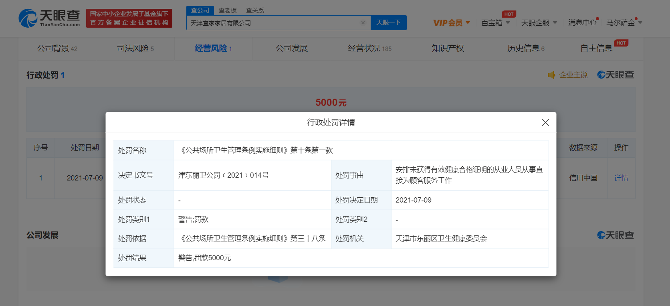Click the 5000元 penalty amount summary
The image size is (670, 306).
tap(331, 103)
